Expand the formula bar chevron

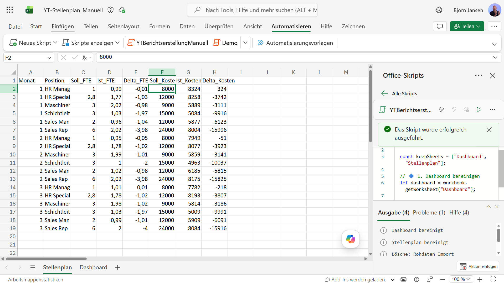(x=495, y=57)
